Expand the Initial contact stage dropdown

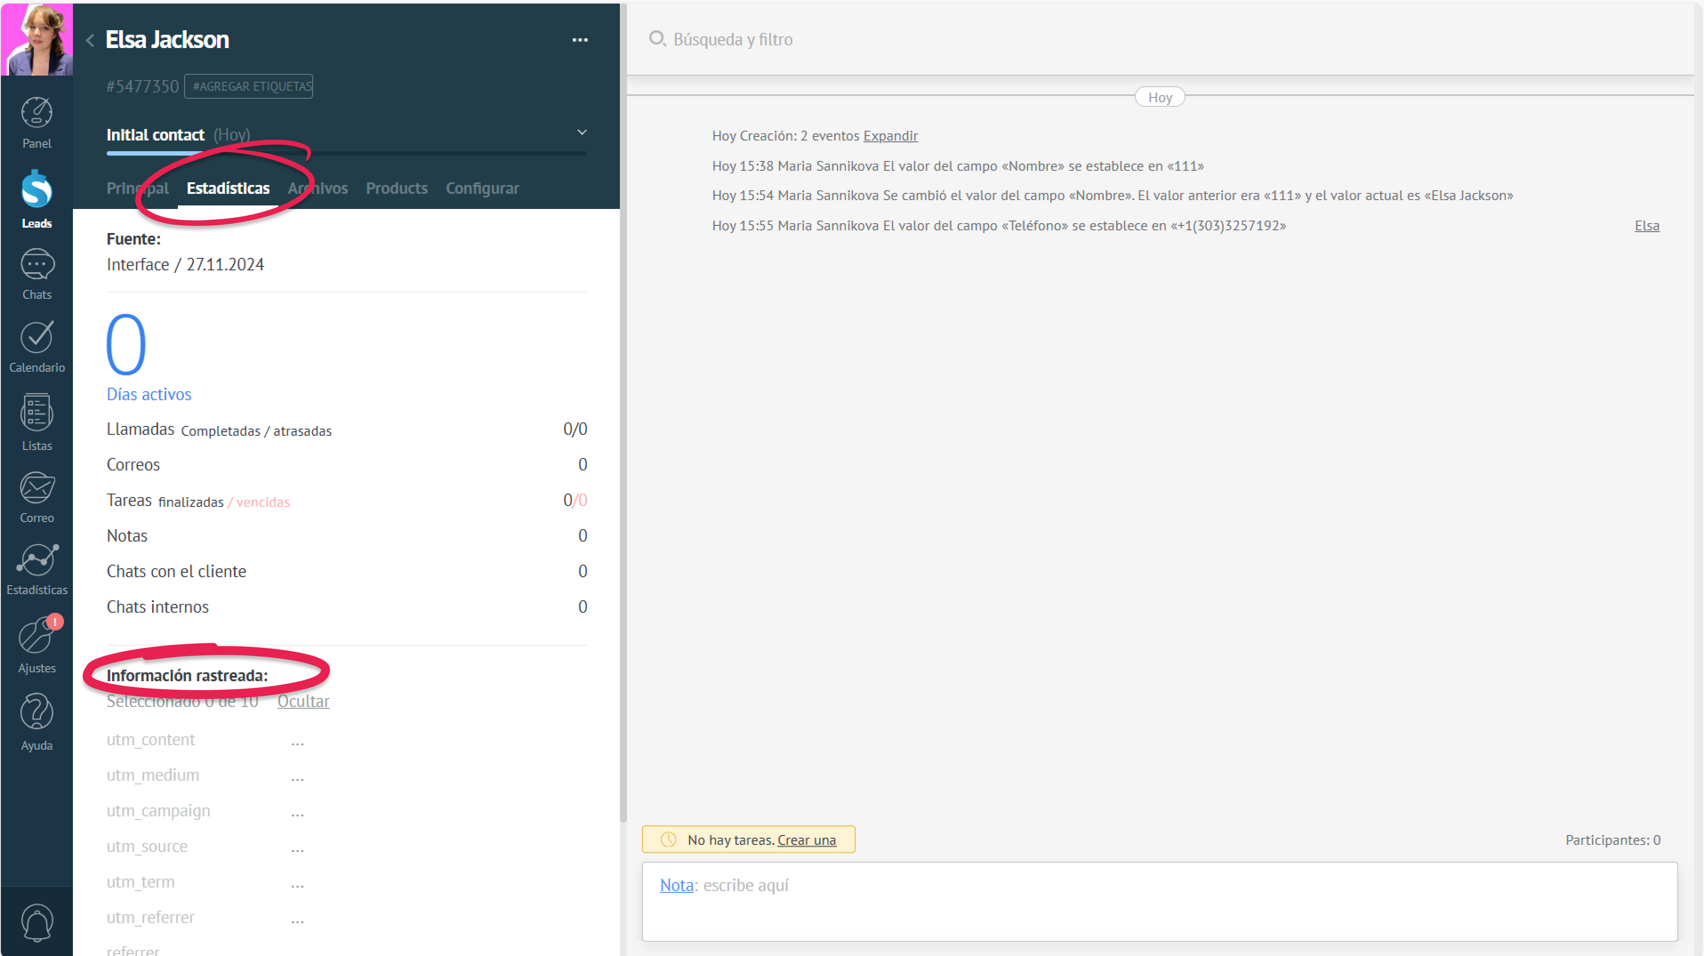click(582, 133)
